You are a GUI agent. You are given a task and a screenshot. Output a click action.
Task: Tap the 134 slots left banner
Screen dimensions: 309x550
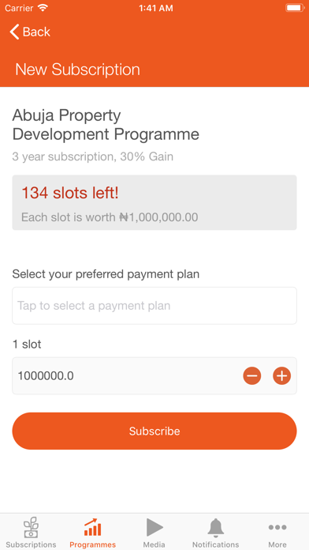coord(154,202)
